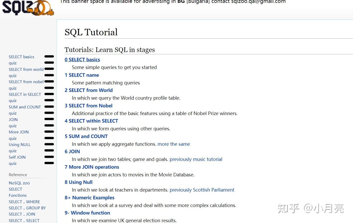
Task: Open 4 SELECT within SELECT tutorial
Action: [x=91, y=121]
